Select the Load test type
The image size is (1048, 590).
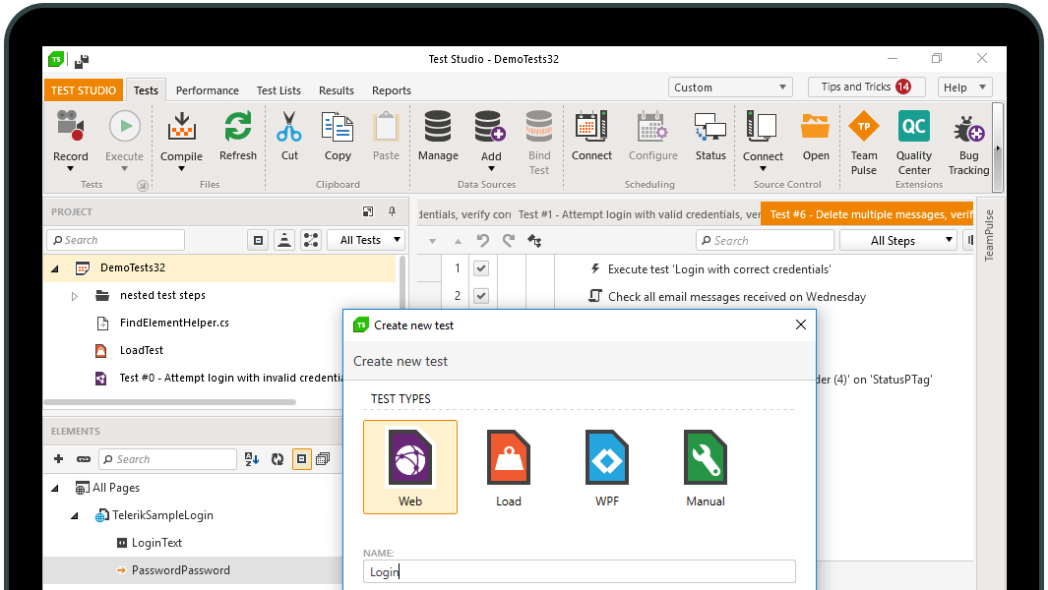(x=508, y=468)
